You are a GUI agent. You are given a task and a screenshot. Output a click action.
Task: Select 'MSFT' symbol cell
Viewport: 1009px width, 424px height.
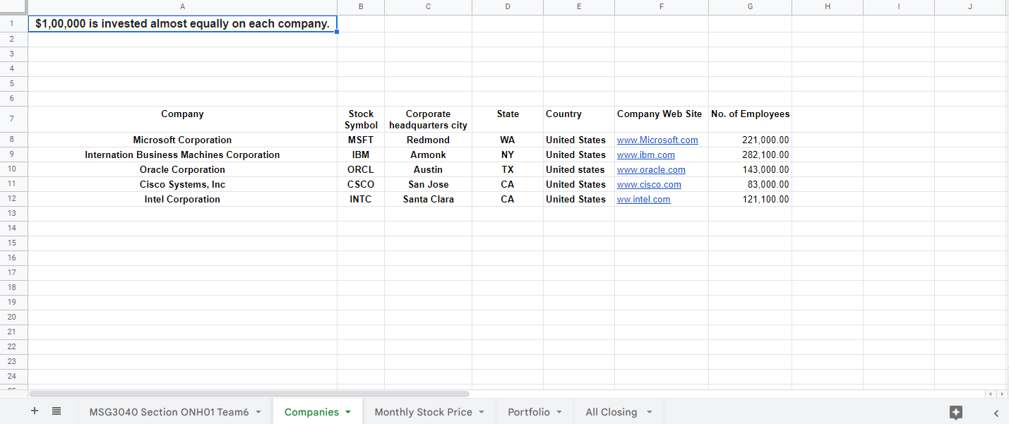(361, 140)
